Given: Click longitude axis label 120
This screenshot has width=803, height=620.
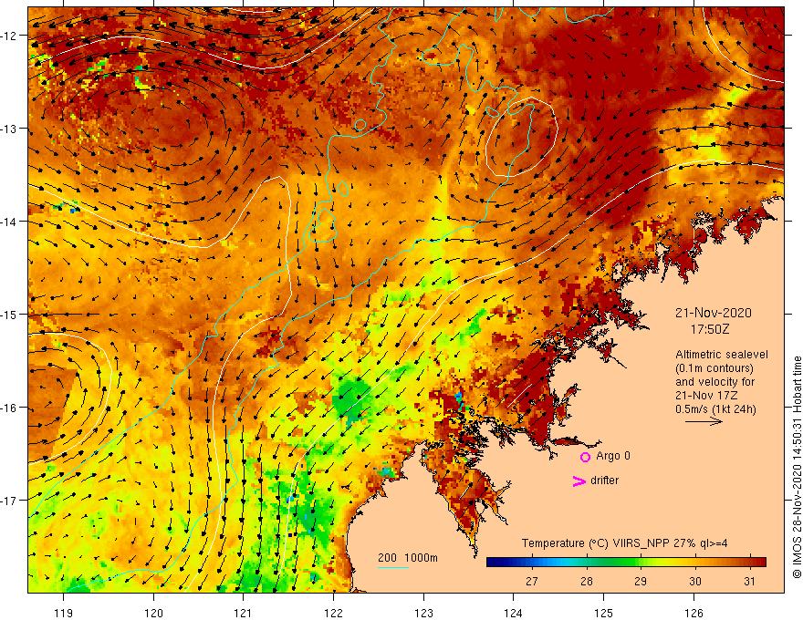Looking at the screenshot, I should click(153, 613).
